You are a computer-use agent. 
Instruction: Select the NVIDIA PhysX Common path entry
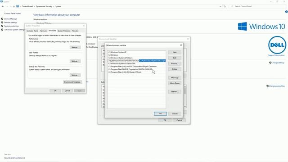(136, 67)
